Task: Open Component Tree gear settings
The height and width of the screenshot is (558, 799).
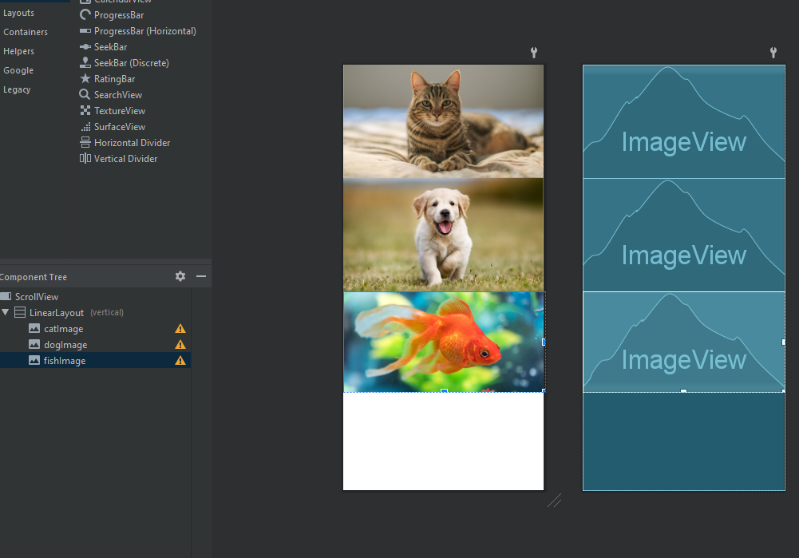Action: pyautogui.click(x=180, y=276)
